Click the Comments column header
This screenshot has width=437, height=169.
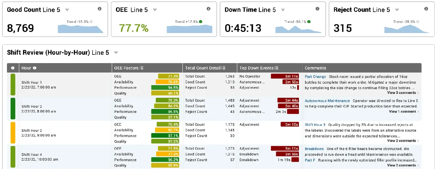(x=315, y=68)
